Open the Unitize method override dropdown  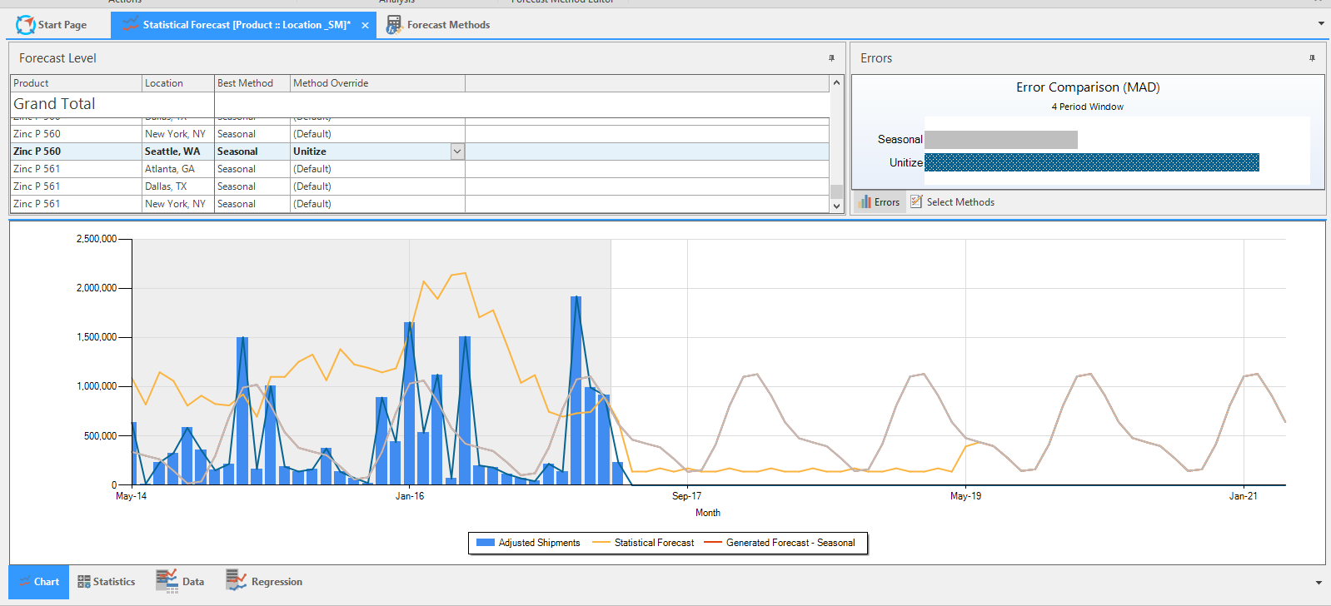(x=456, y=151)
